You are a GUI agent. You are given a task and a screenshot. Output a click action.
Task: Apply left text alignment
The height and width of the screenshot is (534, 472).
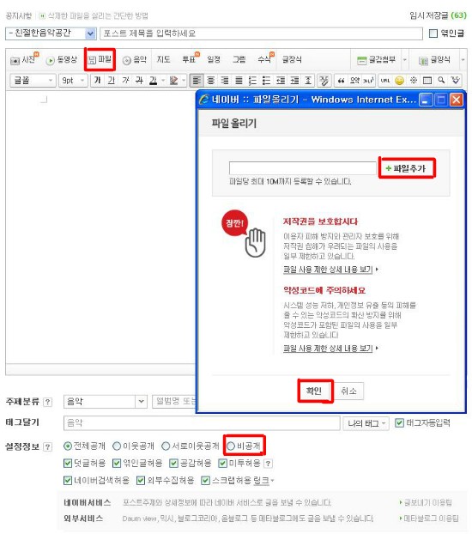(x=197, y=81)
